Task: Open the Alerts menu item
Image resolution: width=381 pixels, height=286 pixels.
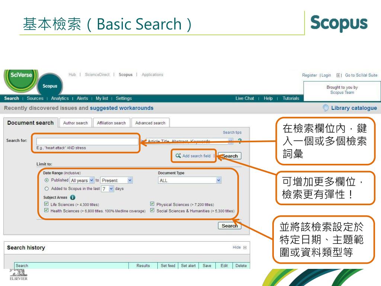Action: (82, 98)
